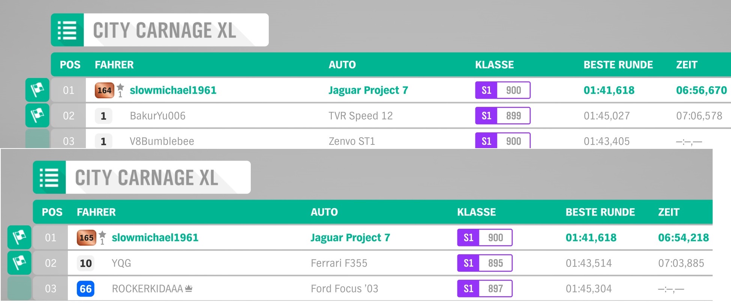This screenshot has height=303, width=731.
Task: Click the KLASSE column header in top table
Action: pyautogui.click(x=494, y=65)
